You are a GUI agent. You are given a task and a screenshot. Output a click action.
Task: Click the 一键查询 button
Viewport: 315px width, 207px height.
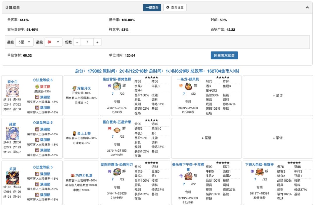(152, 8)
